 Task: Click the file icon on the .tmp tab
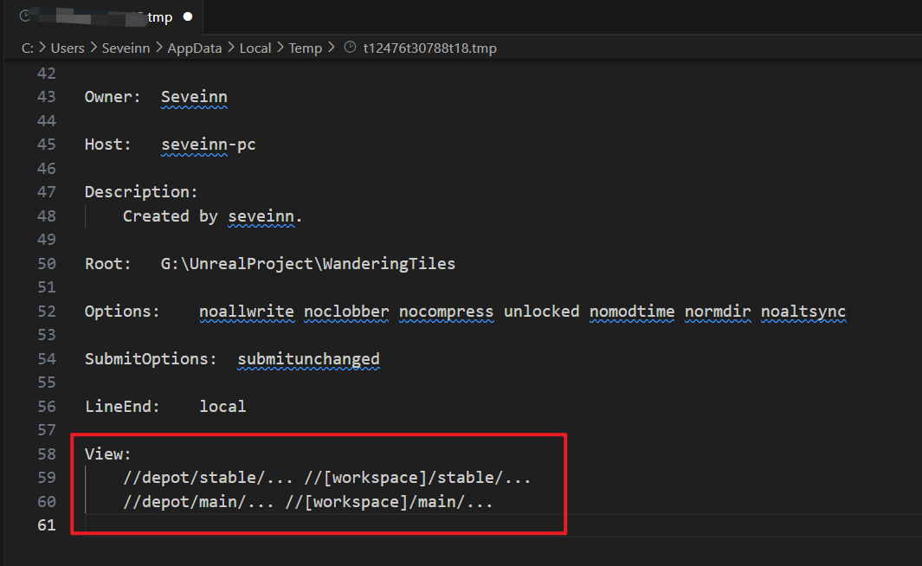(x=26, y=16)
